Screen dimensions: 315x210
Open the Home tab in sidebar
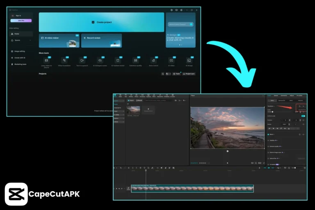click(21, 34)
